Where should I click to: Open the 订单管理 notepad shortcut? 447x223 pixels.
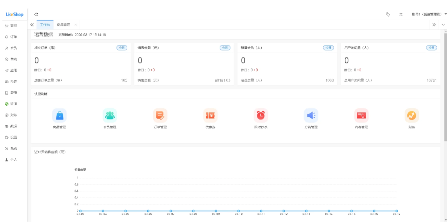(x=160, y=116)
